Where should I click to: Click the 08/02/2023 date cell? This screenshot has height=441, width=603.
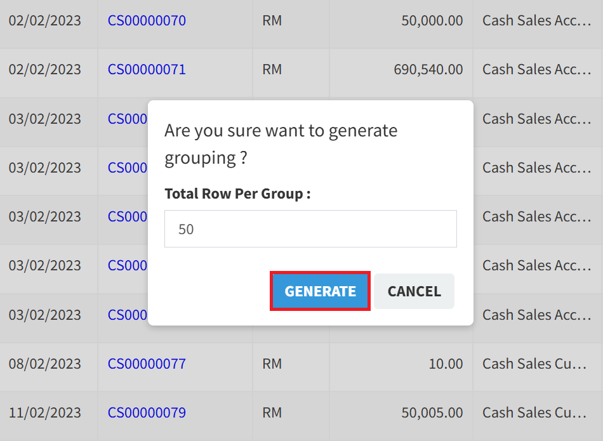pyautogui.click(x=45, y=364)
